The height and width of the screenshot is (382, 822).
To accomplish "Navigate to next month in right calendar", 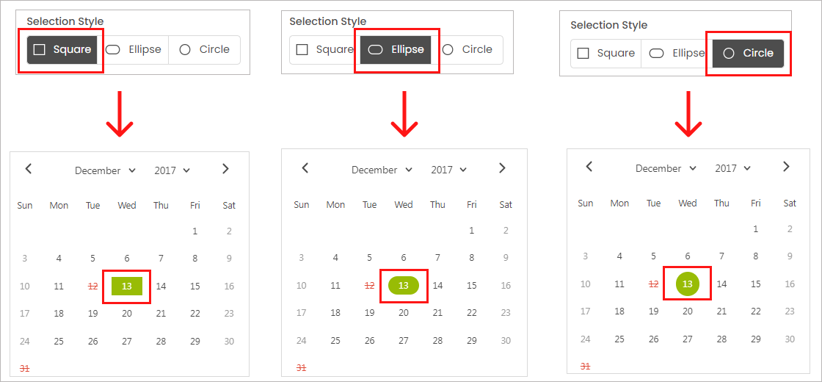I will click(x=786, y=167).
